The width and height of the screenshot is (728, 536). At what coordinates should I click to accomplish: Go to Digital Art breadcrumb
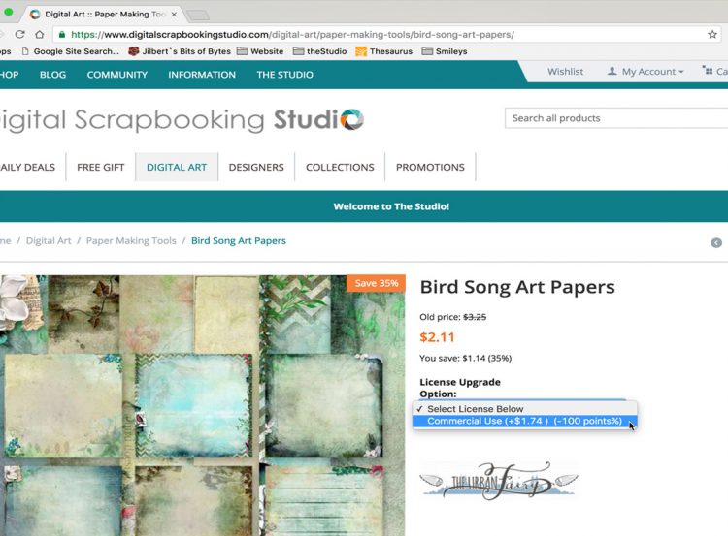click(x=49, y=241)
